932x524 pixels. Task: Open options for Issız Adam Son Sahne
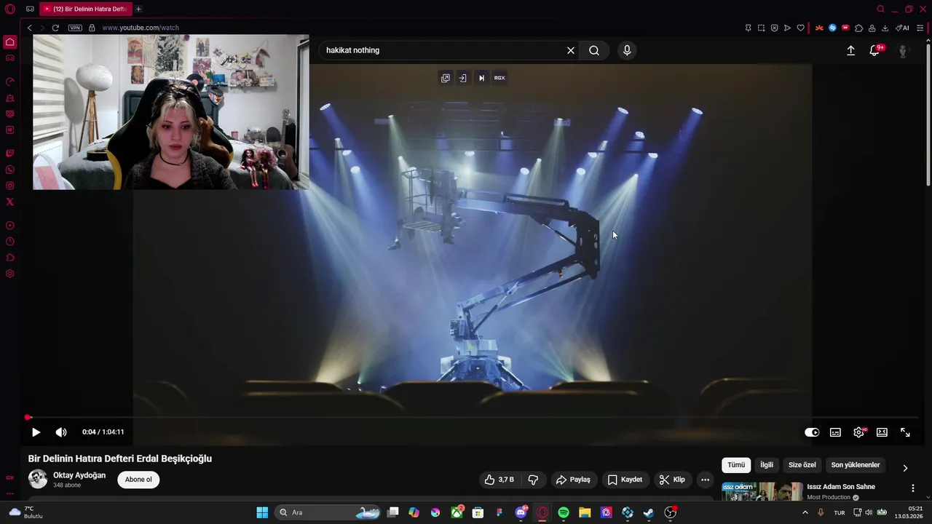point(913,488)
